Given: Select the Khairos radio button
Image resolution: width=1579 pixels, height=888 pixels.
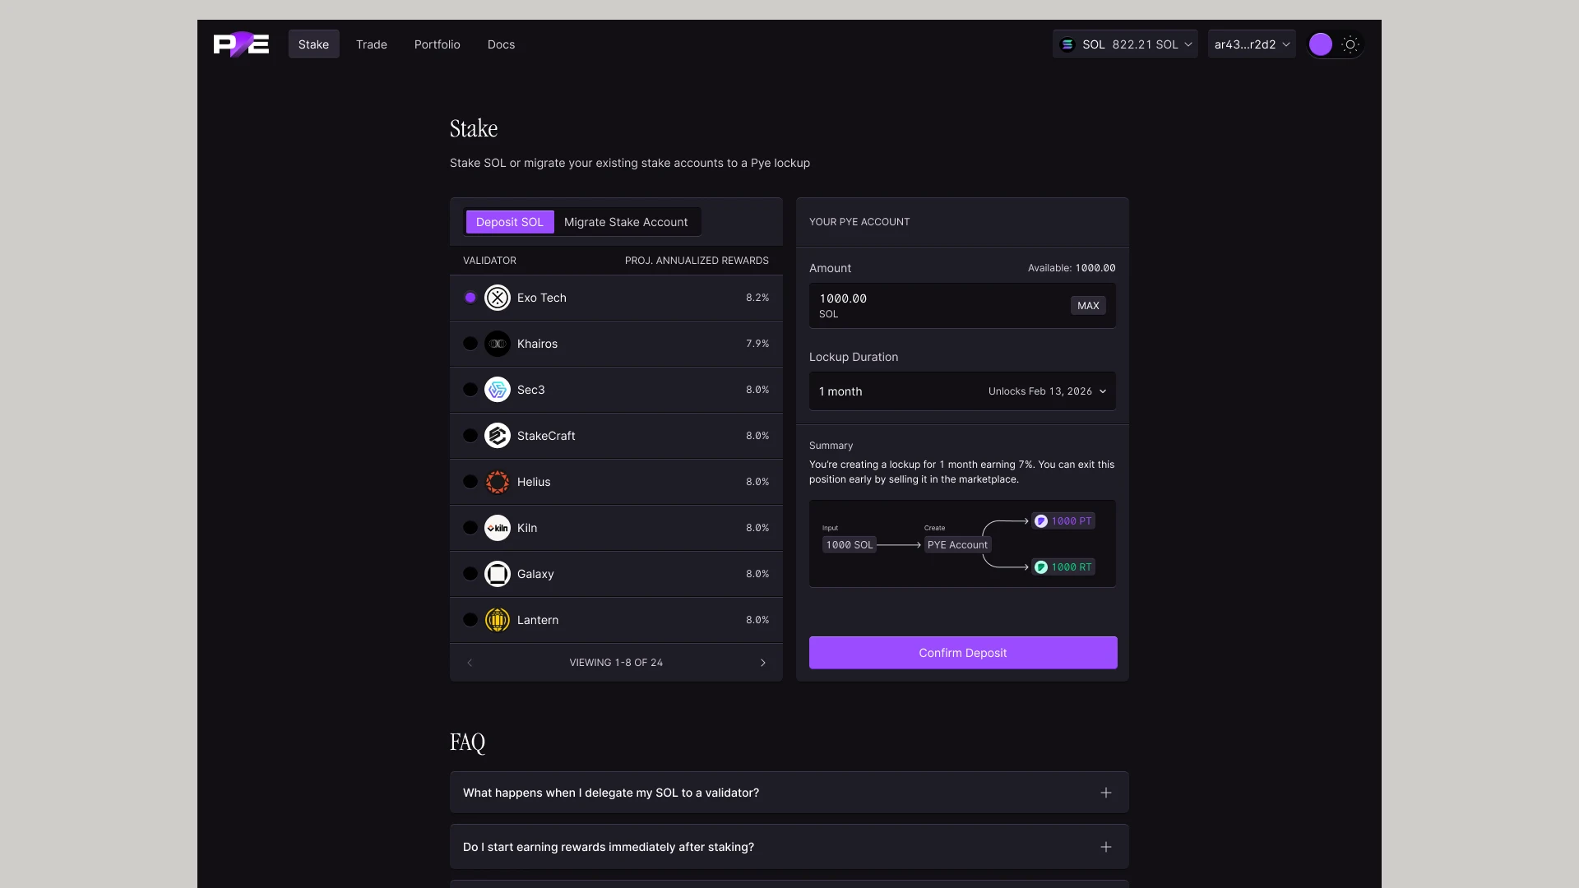Looking at the screenshot, I should [x=470, y=344].
